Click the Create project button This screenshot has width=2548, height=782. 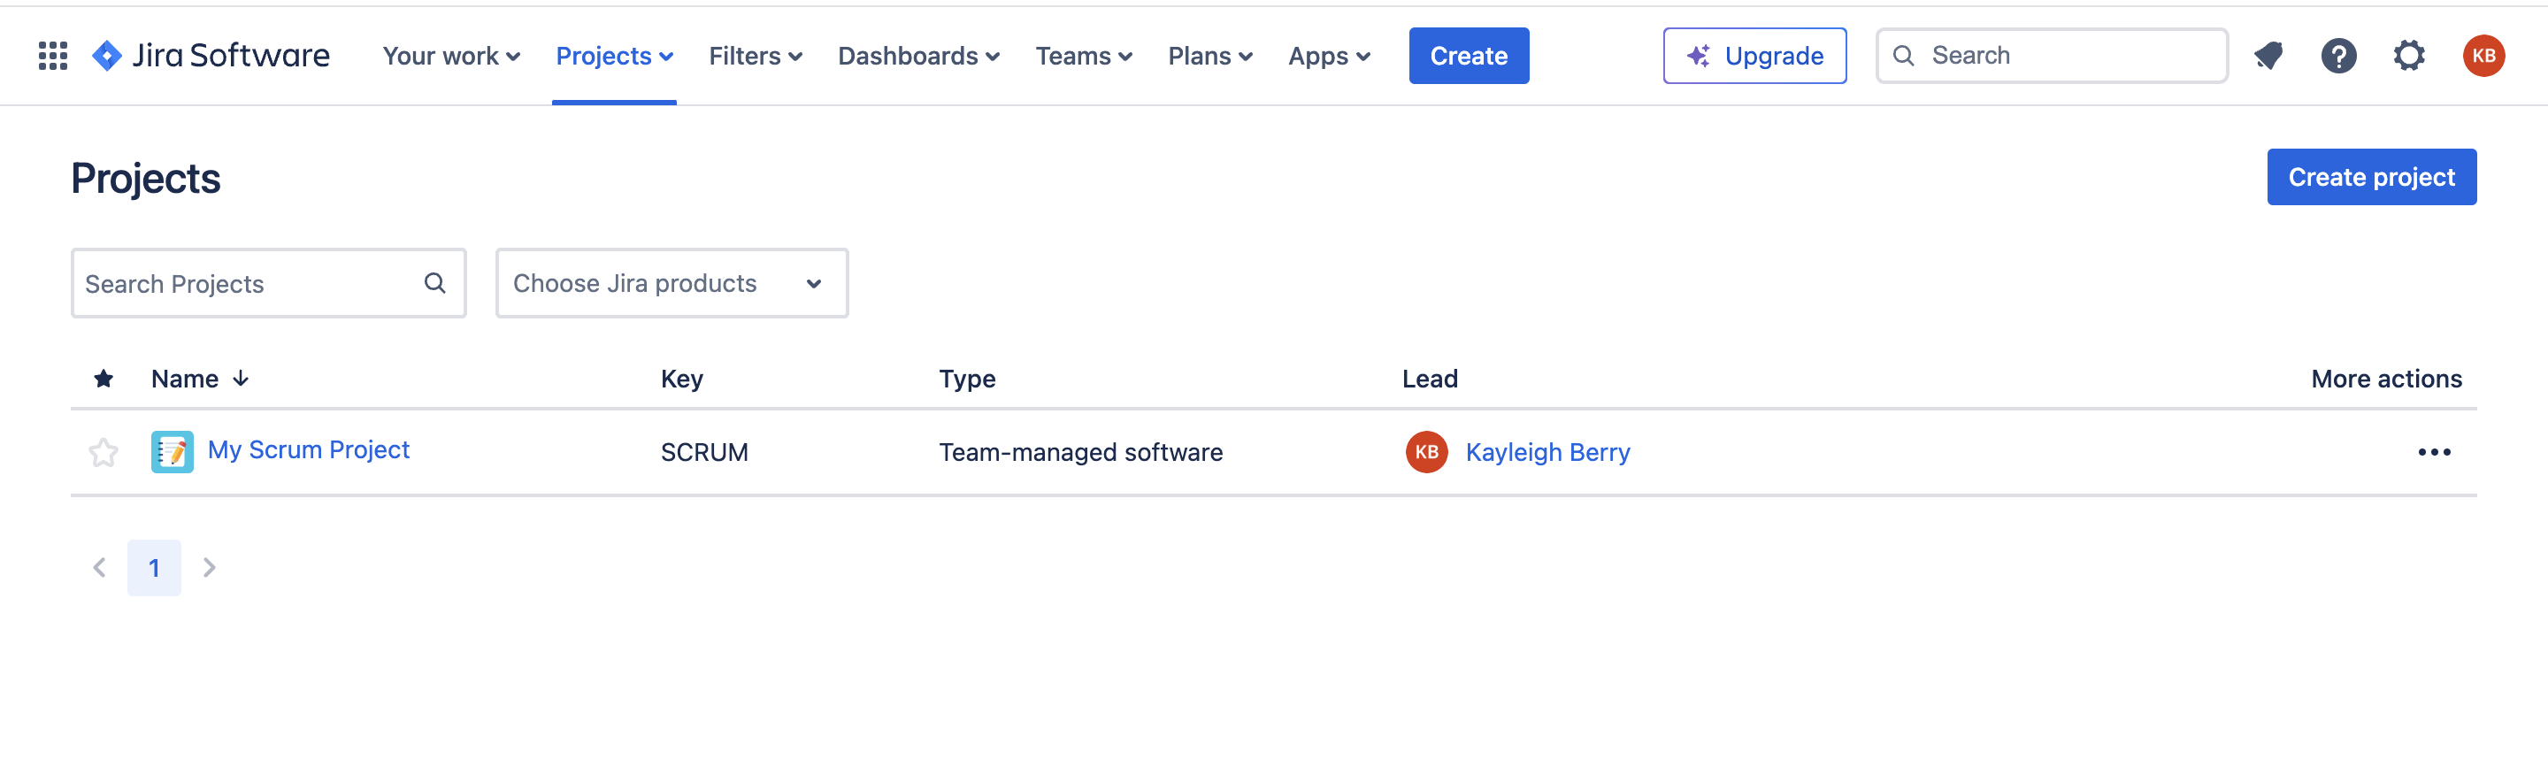pyautogui.click(x=2371, y=177)
